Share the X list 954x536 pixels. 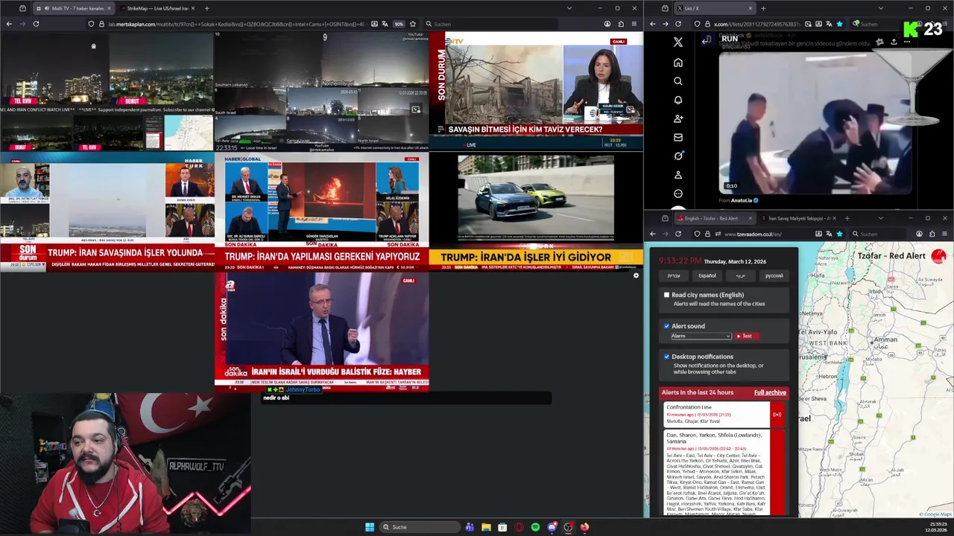point(894,42)
